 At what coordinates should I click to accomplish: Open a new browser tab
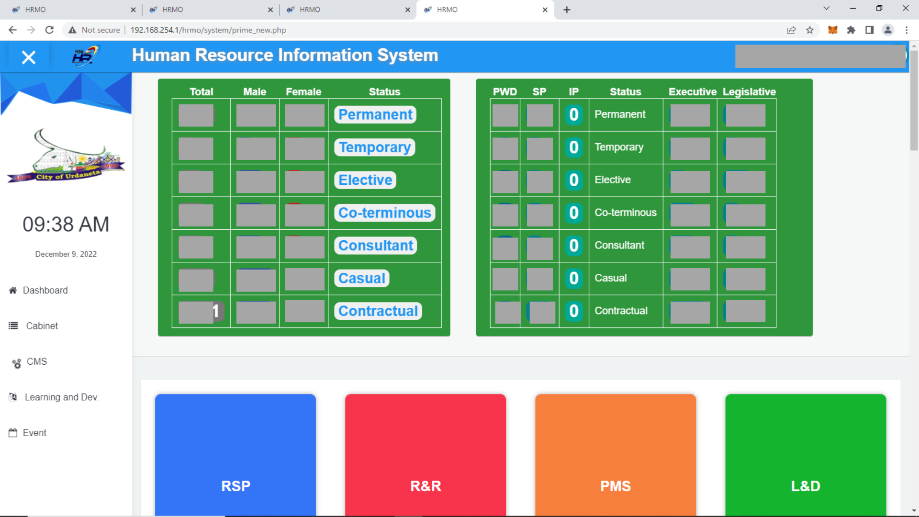pos(567,10)
